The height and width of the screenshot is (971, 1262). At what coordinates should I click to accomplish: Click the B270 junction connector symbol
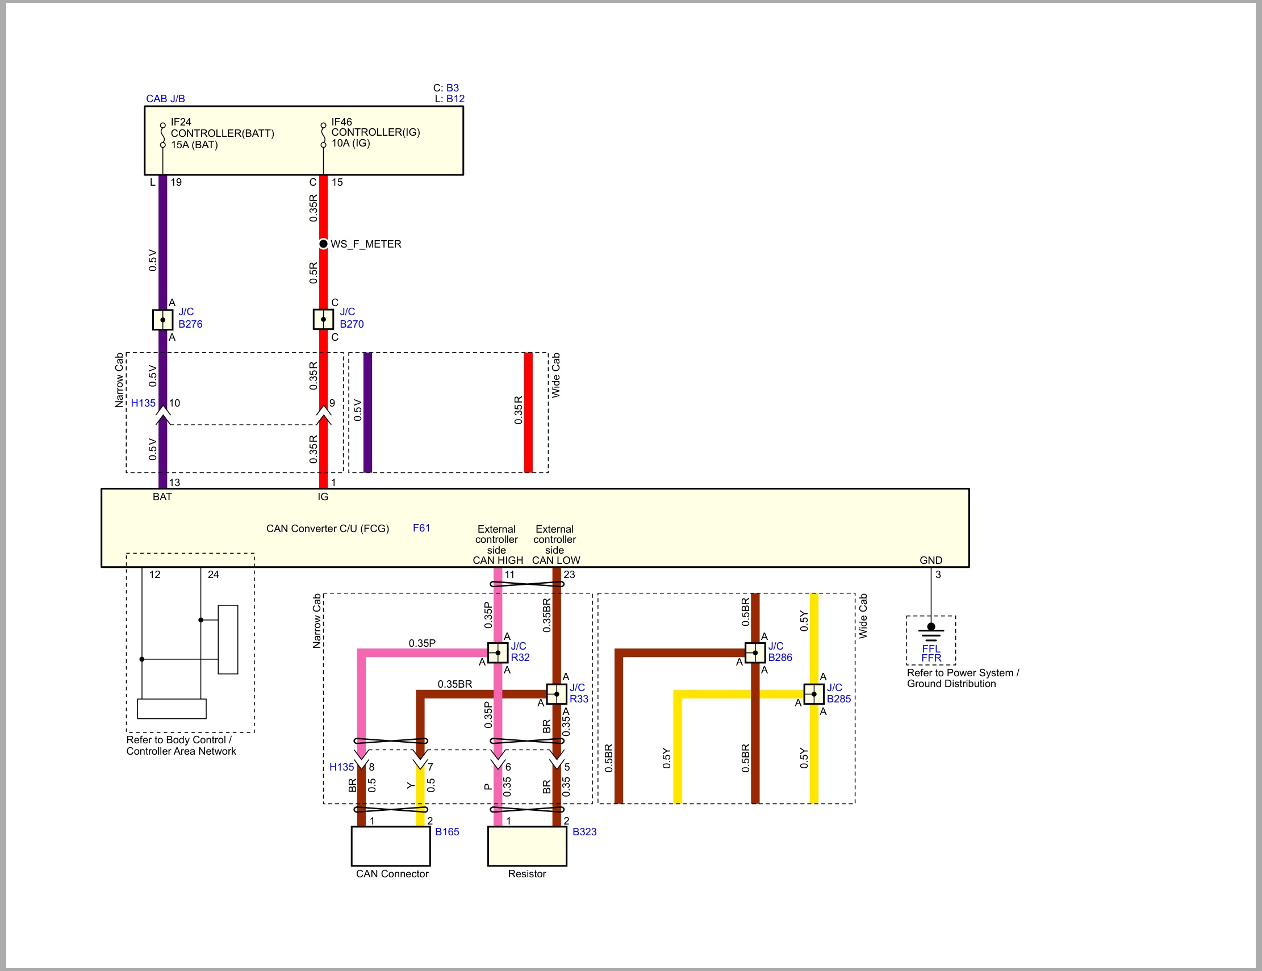pos(324,320)
